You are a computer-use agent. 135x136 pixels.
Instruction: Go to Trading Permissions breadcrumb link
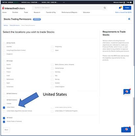click(14, 25)
